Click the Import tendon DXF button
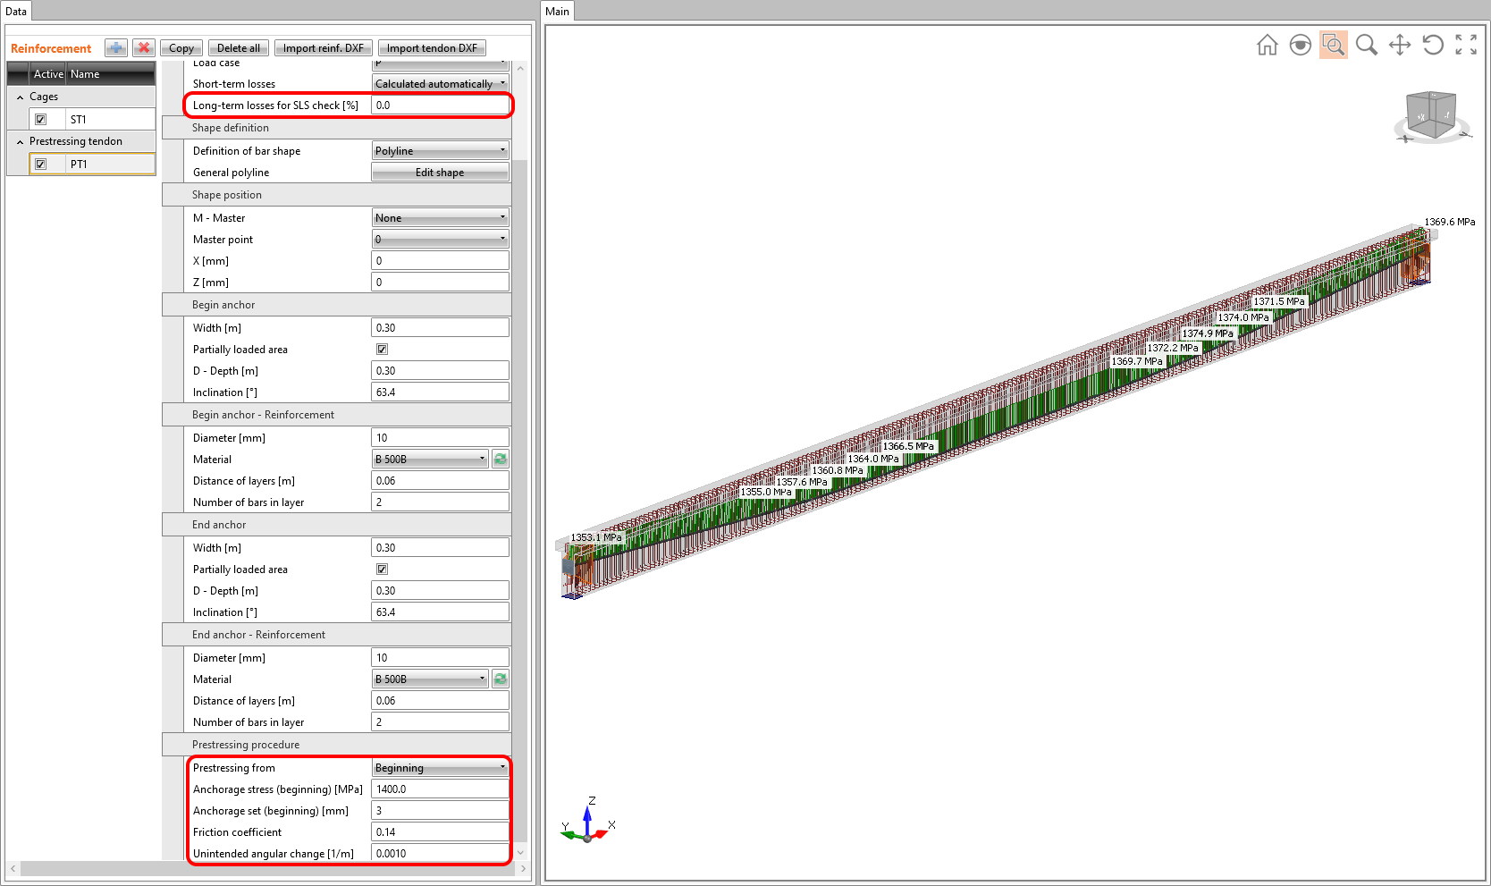This screenshot has width=1491, height=886. (432, 47)
